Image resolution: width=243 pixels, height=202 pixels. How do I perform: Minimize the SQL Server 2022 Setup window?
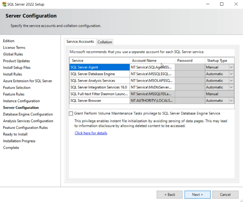coord(208,4)
